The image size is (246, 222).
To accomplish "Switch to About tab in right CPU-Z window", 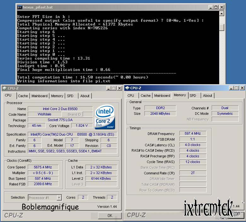I will [208, 96].
